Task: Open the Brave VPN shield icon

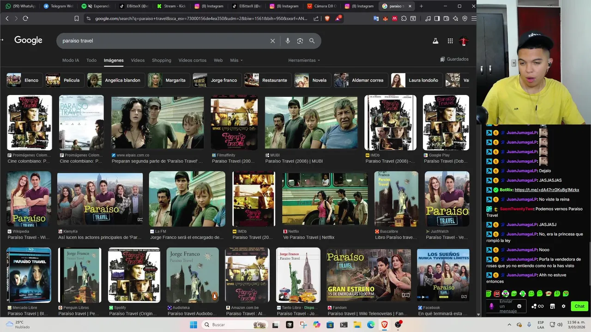Action: (x=465, y=18)
